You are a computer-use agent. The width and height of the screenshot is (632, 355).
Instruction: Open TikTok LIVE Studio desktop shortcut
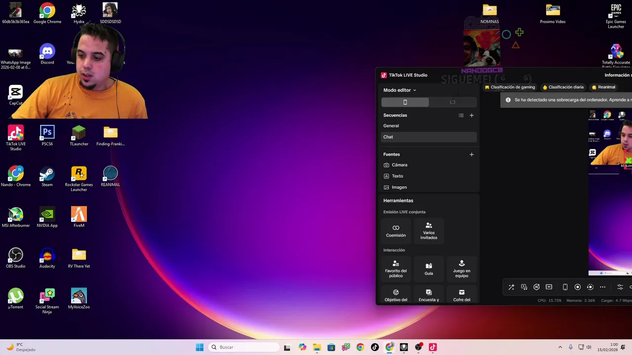point(16,138)
